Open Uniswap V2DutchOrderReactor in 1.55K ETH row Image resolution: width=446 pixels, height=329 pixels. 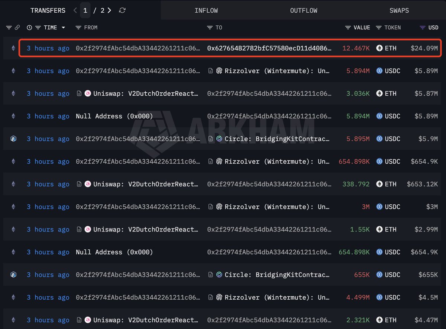pos(146,229)
